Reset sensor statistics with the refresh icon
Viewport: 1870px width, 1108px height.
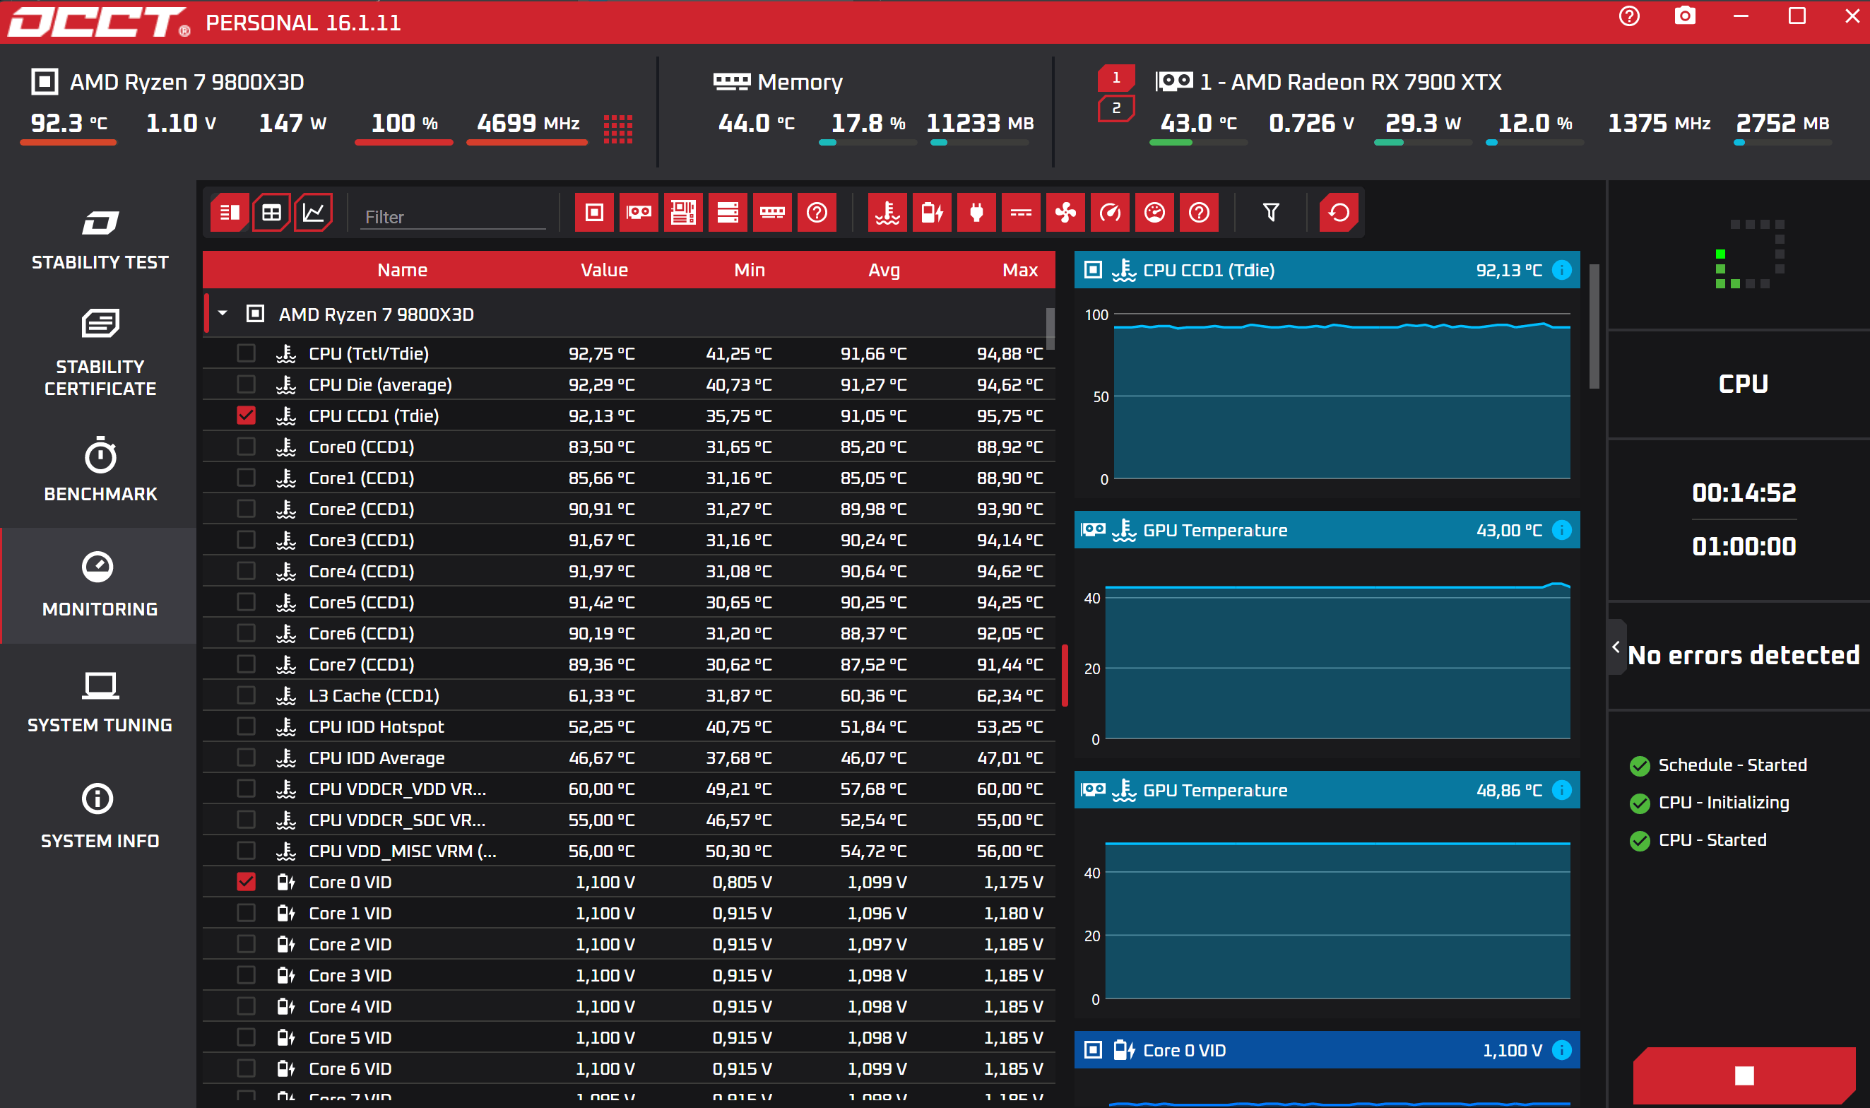[x=1339, y=213]
